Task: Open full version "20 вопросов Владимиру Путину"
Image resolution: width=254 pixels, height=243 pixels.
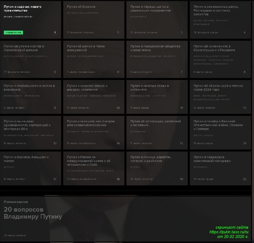Action: tap(33, 213)
